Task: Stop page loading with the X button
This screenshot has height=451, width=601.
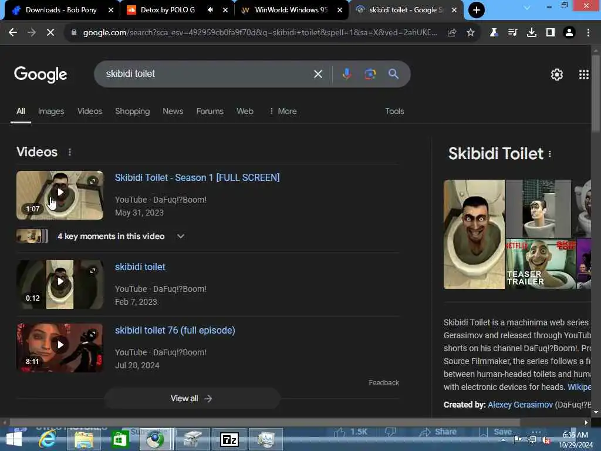Action: [50, 33]
